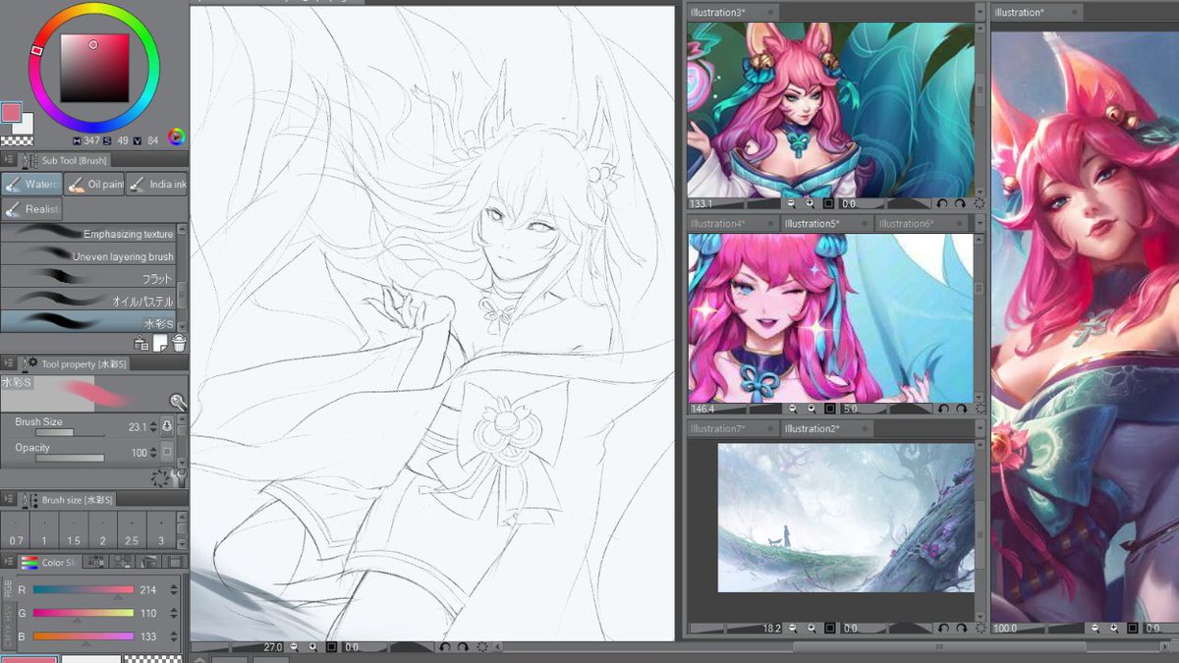Select the Realistic watercolor brush group

coord(31,209)
